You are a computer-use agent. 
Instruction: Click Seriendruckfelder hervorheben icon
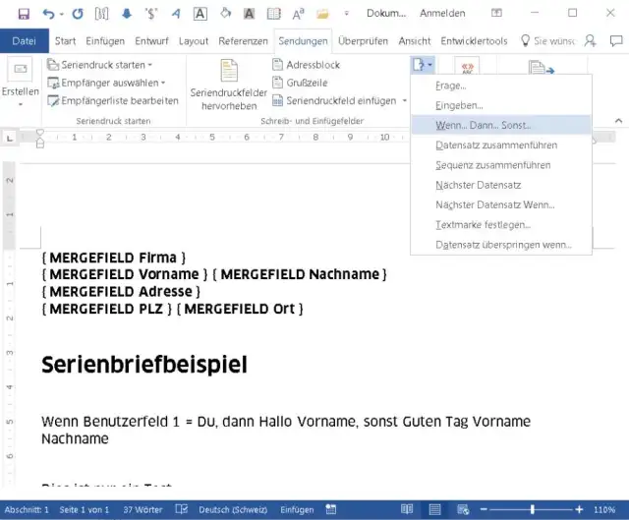[229, 70]
